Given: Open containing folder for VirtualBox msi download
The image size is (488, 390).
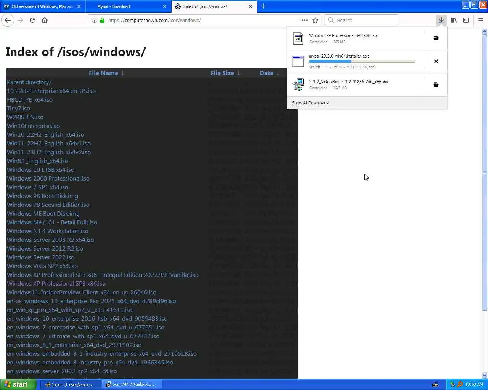Looking at the screenshot, I should (436, 85).
